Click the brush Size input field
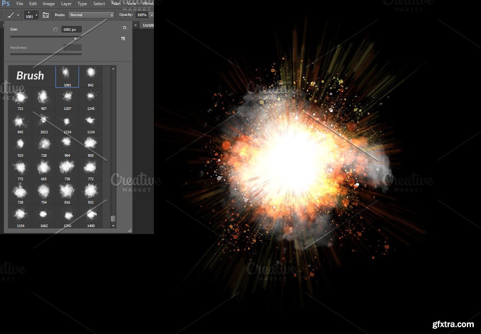Viewport: 481px width, 334px height. point(71,29)
